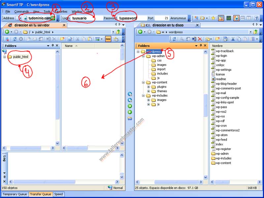264x198 pixels.
Task: Collapse the wp-includes folder in local tree
Action: [143, 95]
